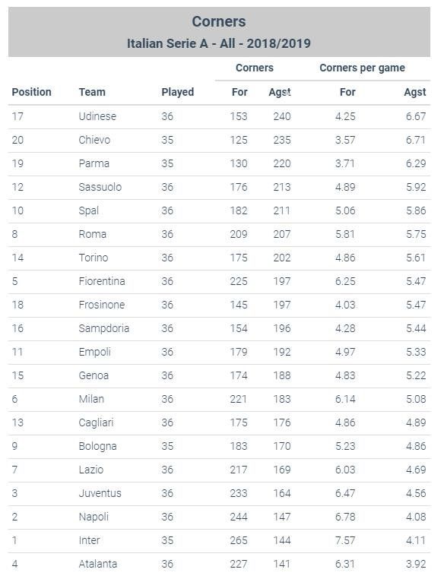Open the Chievo team link
Image resolution: width=444 pixels, height=579 pixels.
pos(94,140)
